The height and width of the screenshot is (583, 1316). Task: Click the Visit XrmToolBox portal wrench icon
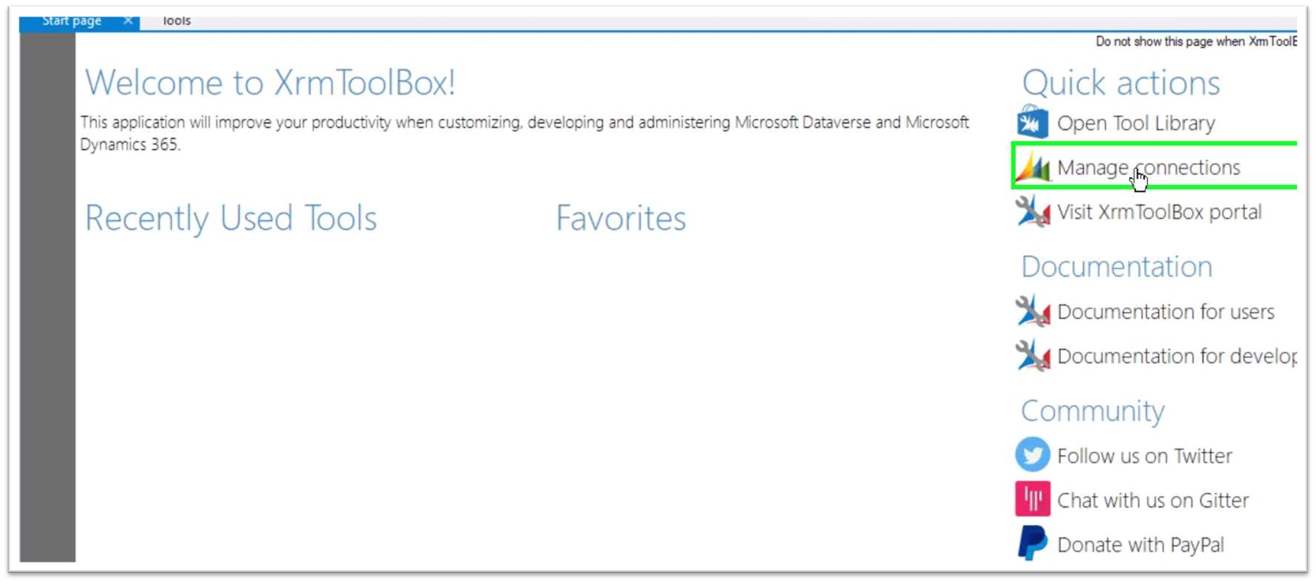coord(1033,211)
